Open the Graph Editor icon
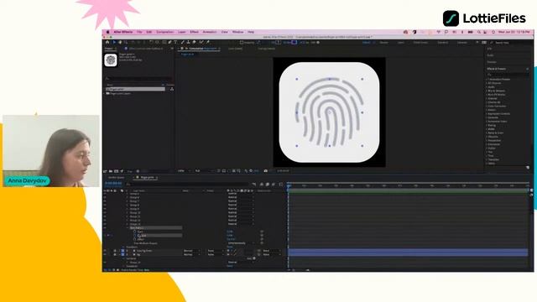 coord(281,185)
